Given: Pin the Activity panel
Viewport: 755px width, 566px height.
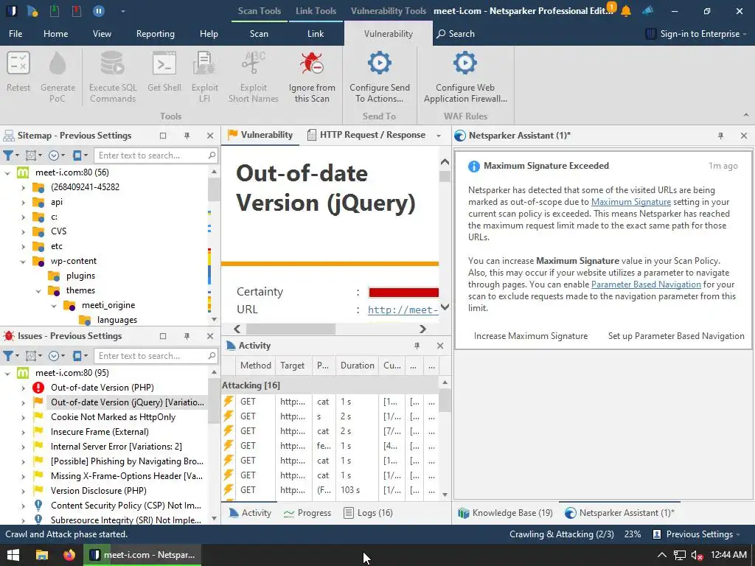Looking at the screenshot, I should 417,346.
